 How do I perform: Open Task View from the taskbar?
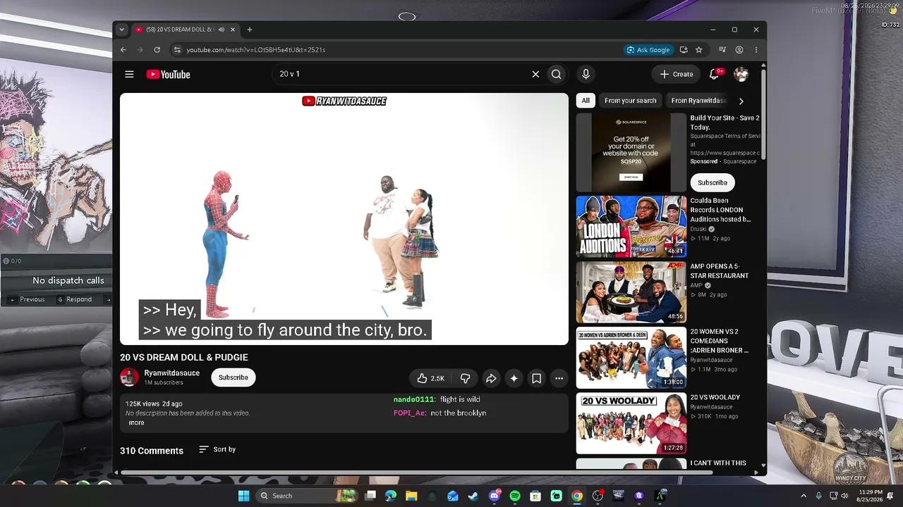pyautogui.click(x=370, y=496)
